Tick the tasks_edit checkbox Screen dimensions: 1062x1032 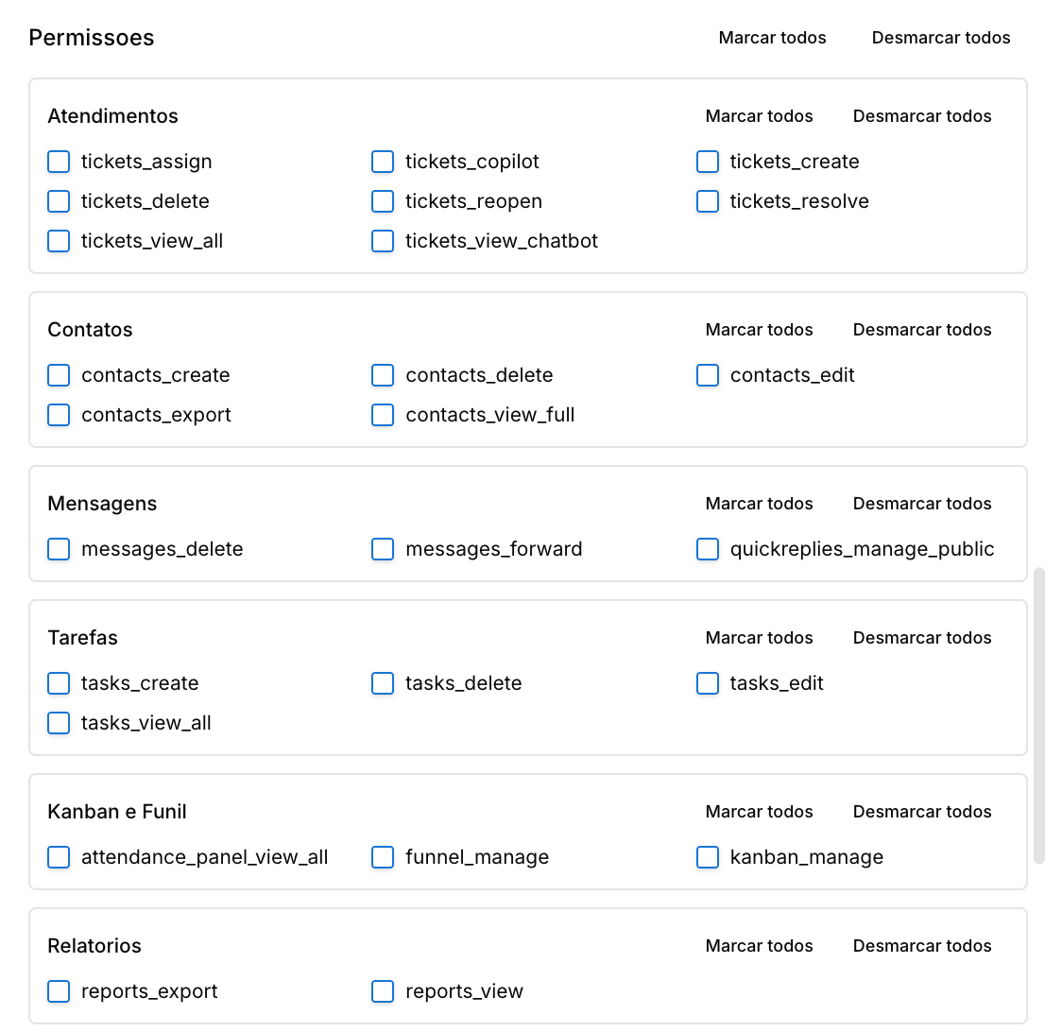(x=708, y=683)
